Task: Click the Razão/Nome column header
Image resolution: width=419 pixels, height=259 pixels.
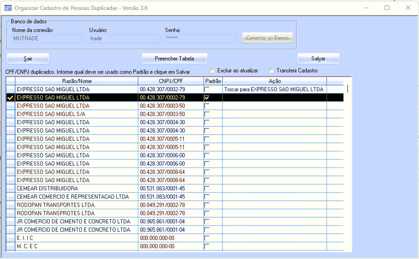Action: click(77, 81)
